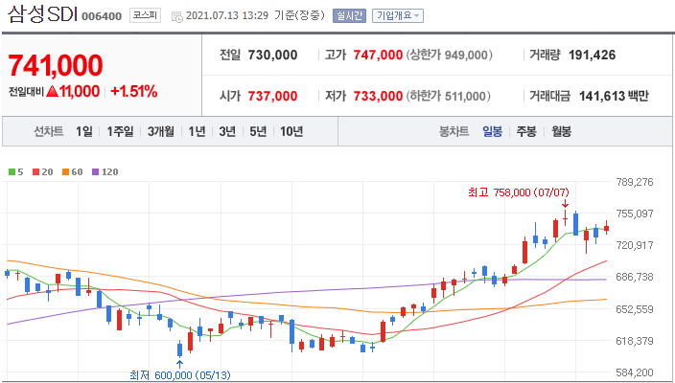The image size is (675, 383).
Task: Click the stock code 006400
Action: 102,17
